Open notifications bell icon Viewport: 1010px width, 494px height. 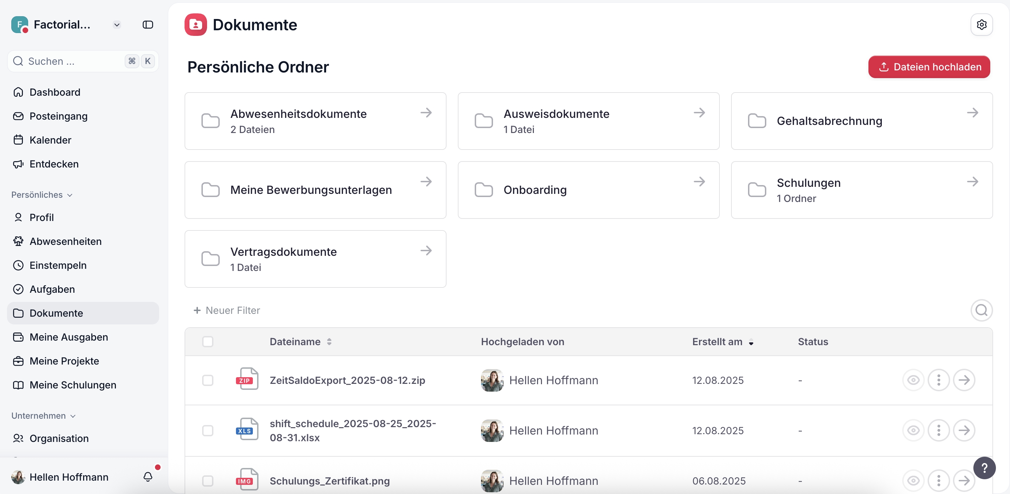[148, 476]
